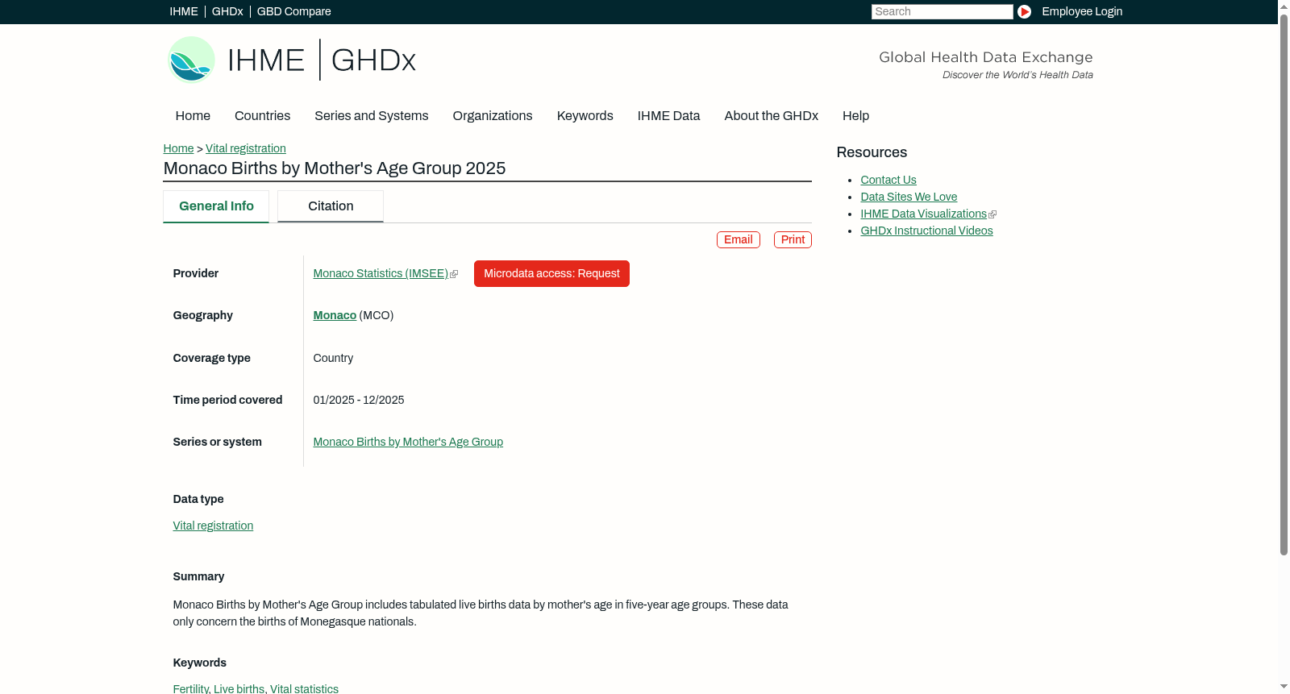Open the Citation tab
The height and width of the screenshot is (694, 1290).
point(331,206)
